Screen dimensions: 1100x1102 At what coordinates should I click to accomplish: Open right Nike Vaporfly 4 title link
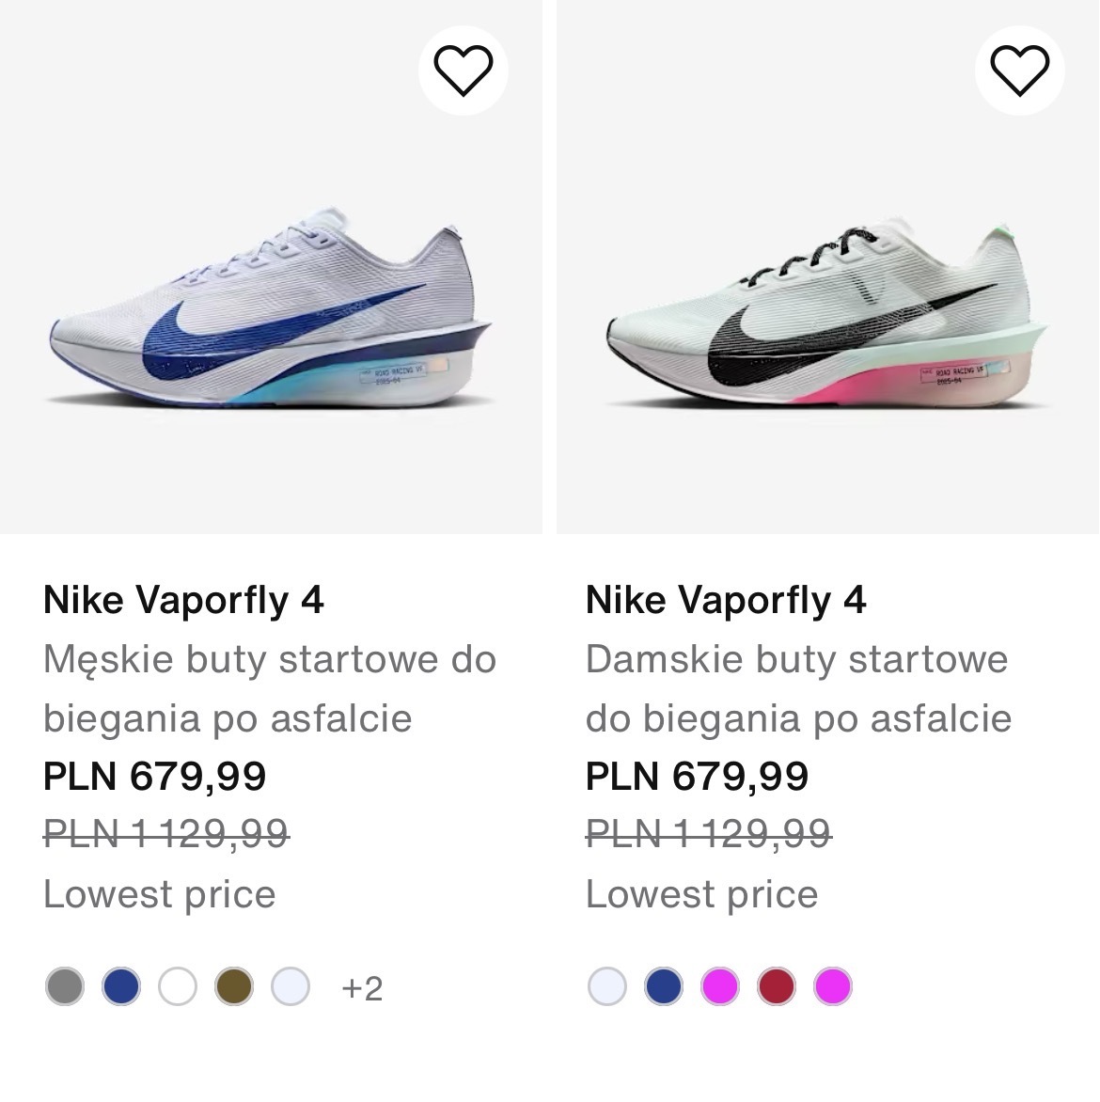[726, 600]
